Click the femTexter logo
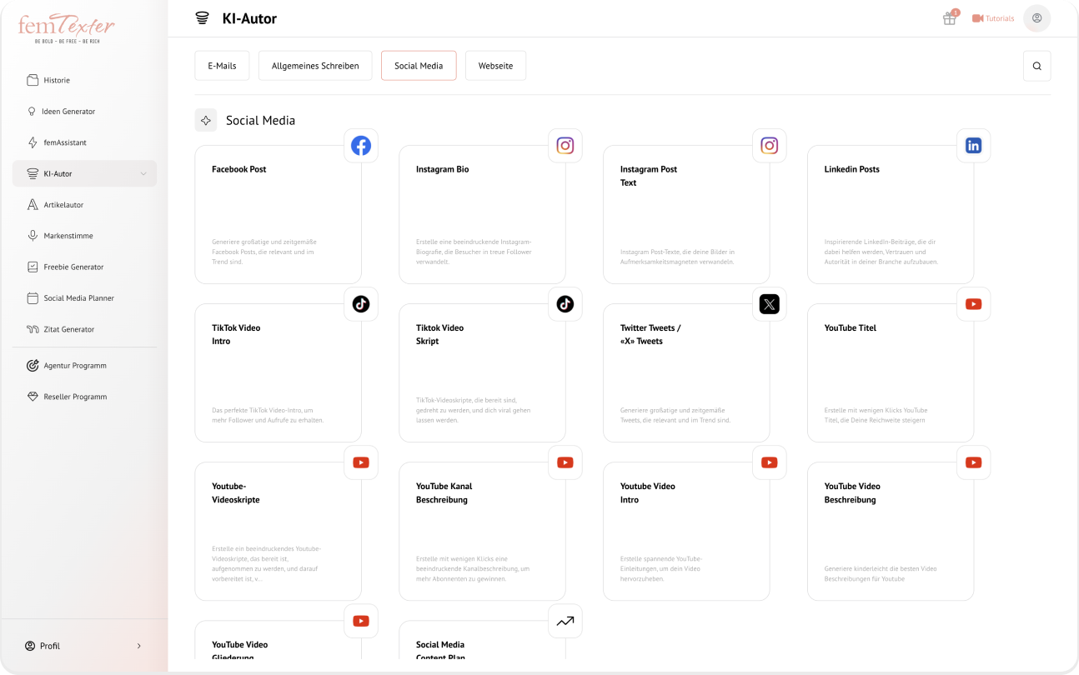1079x675 pixels. (67, 28)
